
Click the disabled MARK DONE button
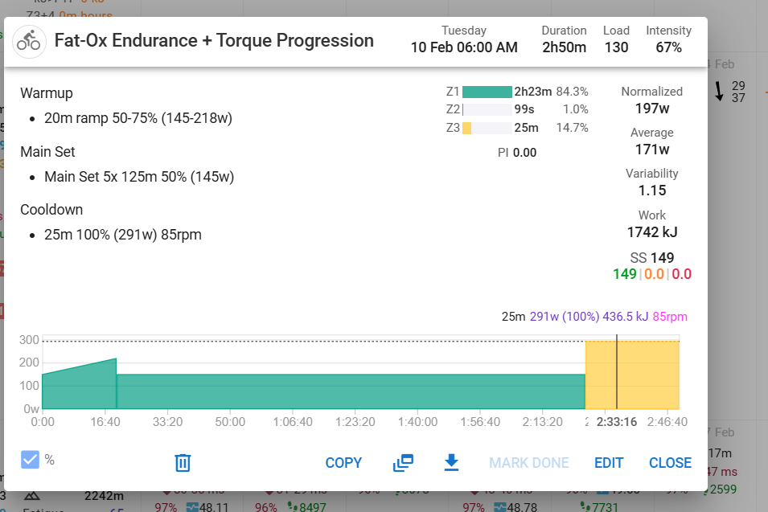coord(529,463)
